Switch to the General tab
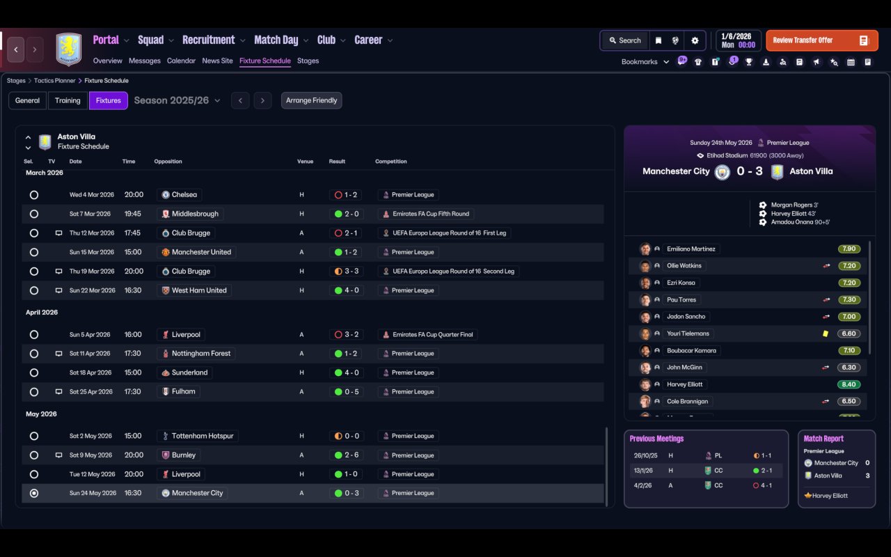 (27, 100)
